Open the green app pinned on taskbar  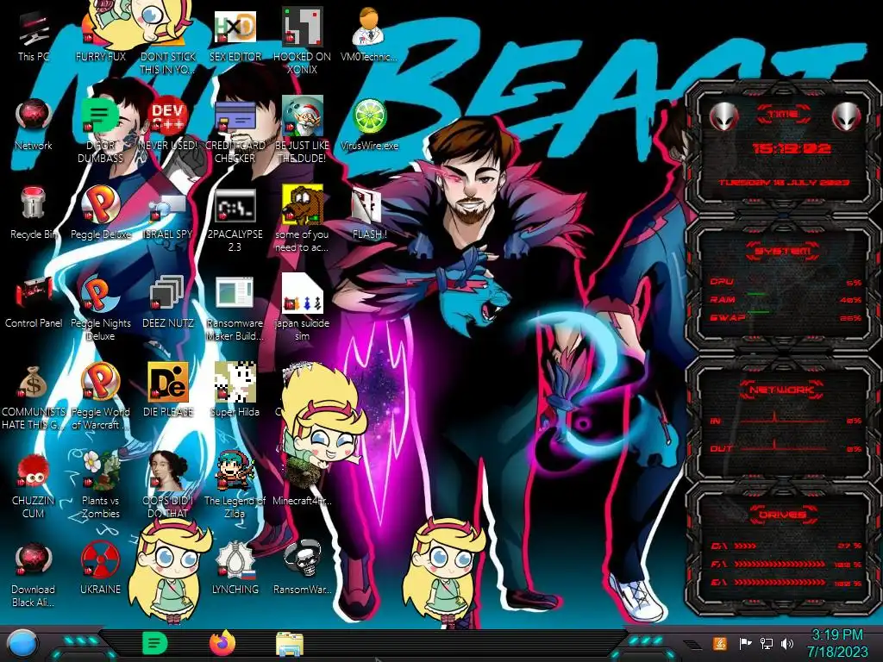[155, 643]
